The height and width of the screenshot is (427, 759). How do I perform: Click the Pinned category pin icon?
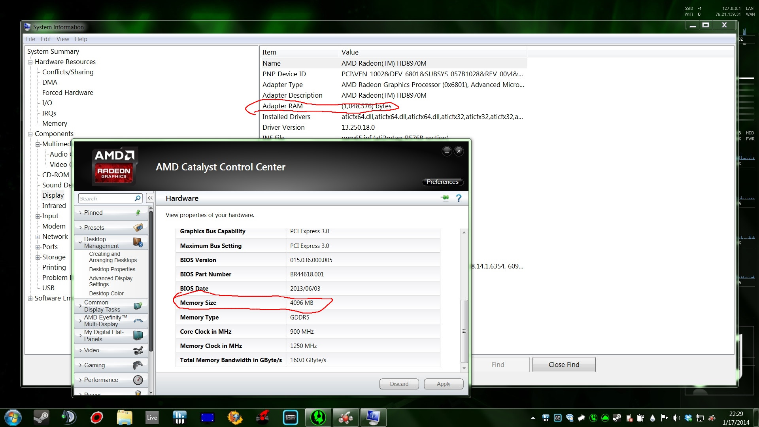tap(138, 213)
